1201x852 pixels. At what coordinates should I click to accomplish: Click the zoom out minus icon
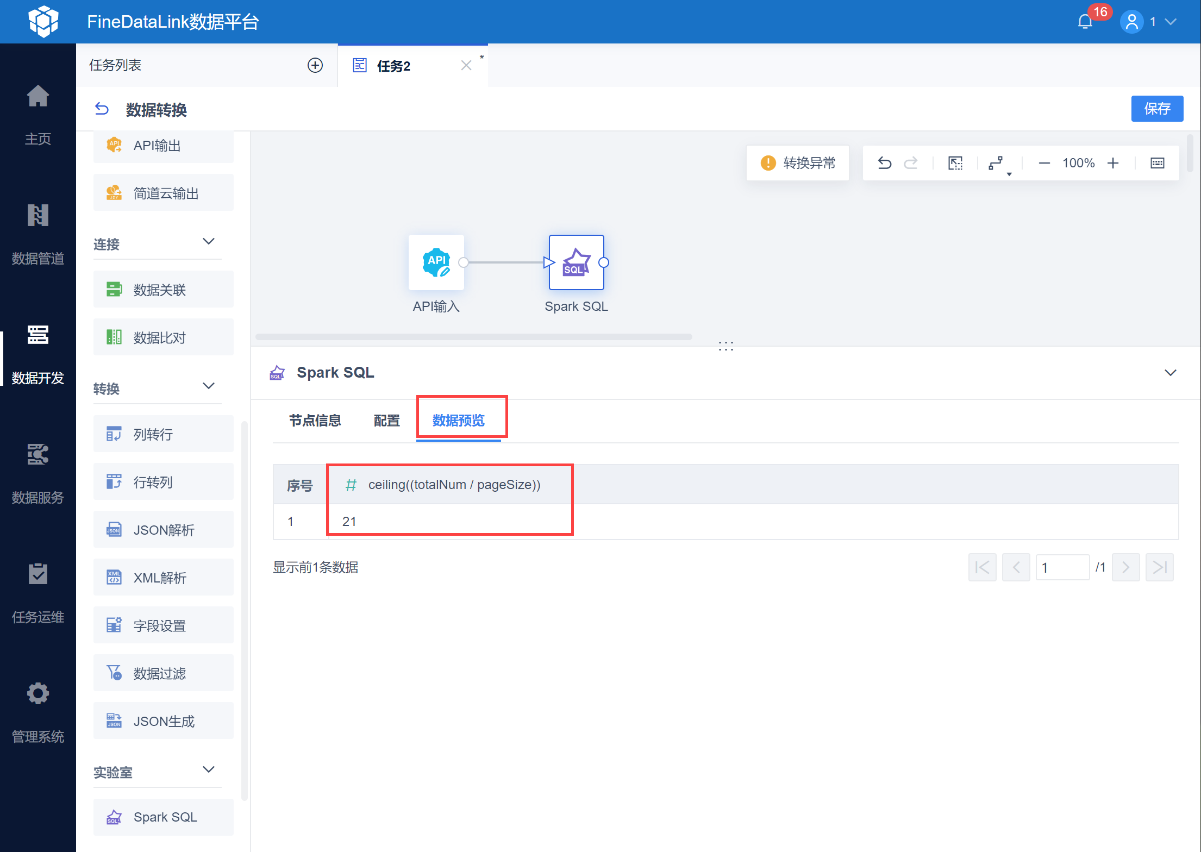click(x=1044, y=163)
